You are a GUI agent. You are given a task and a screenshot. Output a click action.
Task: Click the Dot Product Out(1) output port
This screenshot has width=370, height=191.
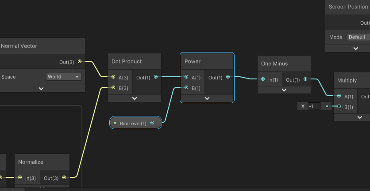[156, 77]
